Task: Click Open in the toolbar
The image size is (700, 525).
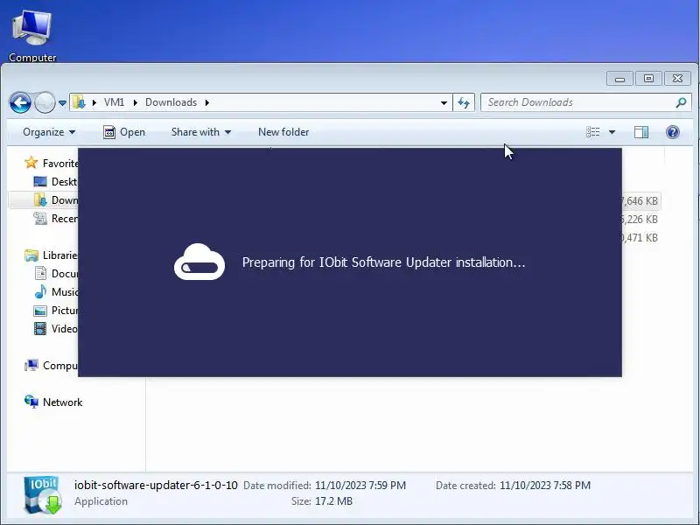Action: pos(124,132)
